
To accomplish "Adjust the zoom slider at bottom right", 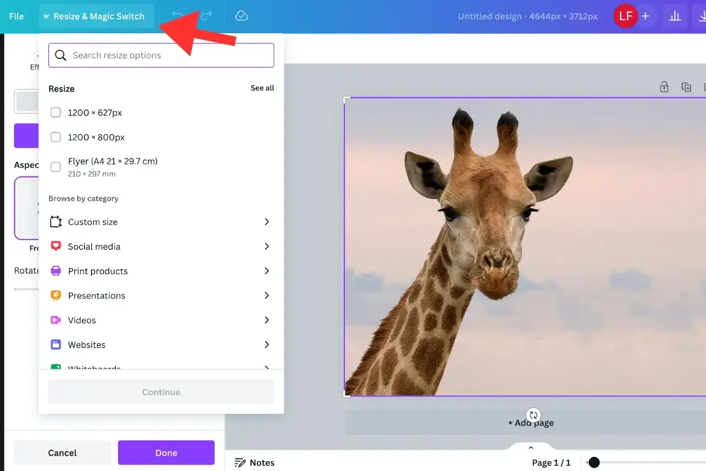I will (594, 463).
